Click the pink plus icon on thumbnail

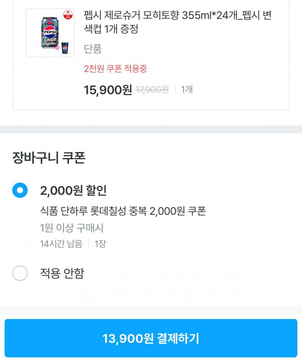pyautogui.click(x=57, y=48)
